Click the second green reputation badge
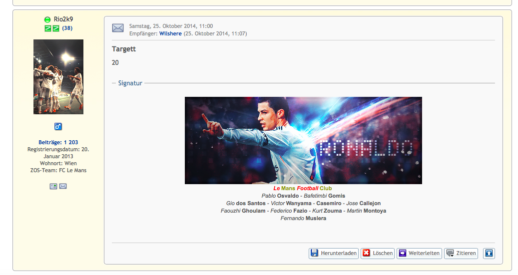This screenshot has width=518, height=275. point(56,28)
